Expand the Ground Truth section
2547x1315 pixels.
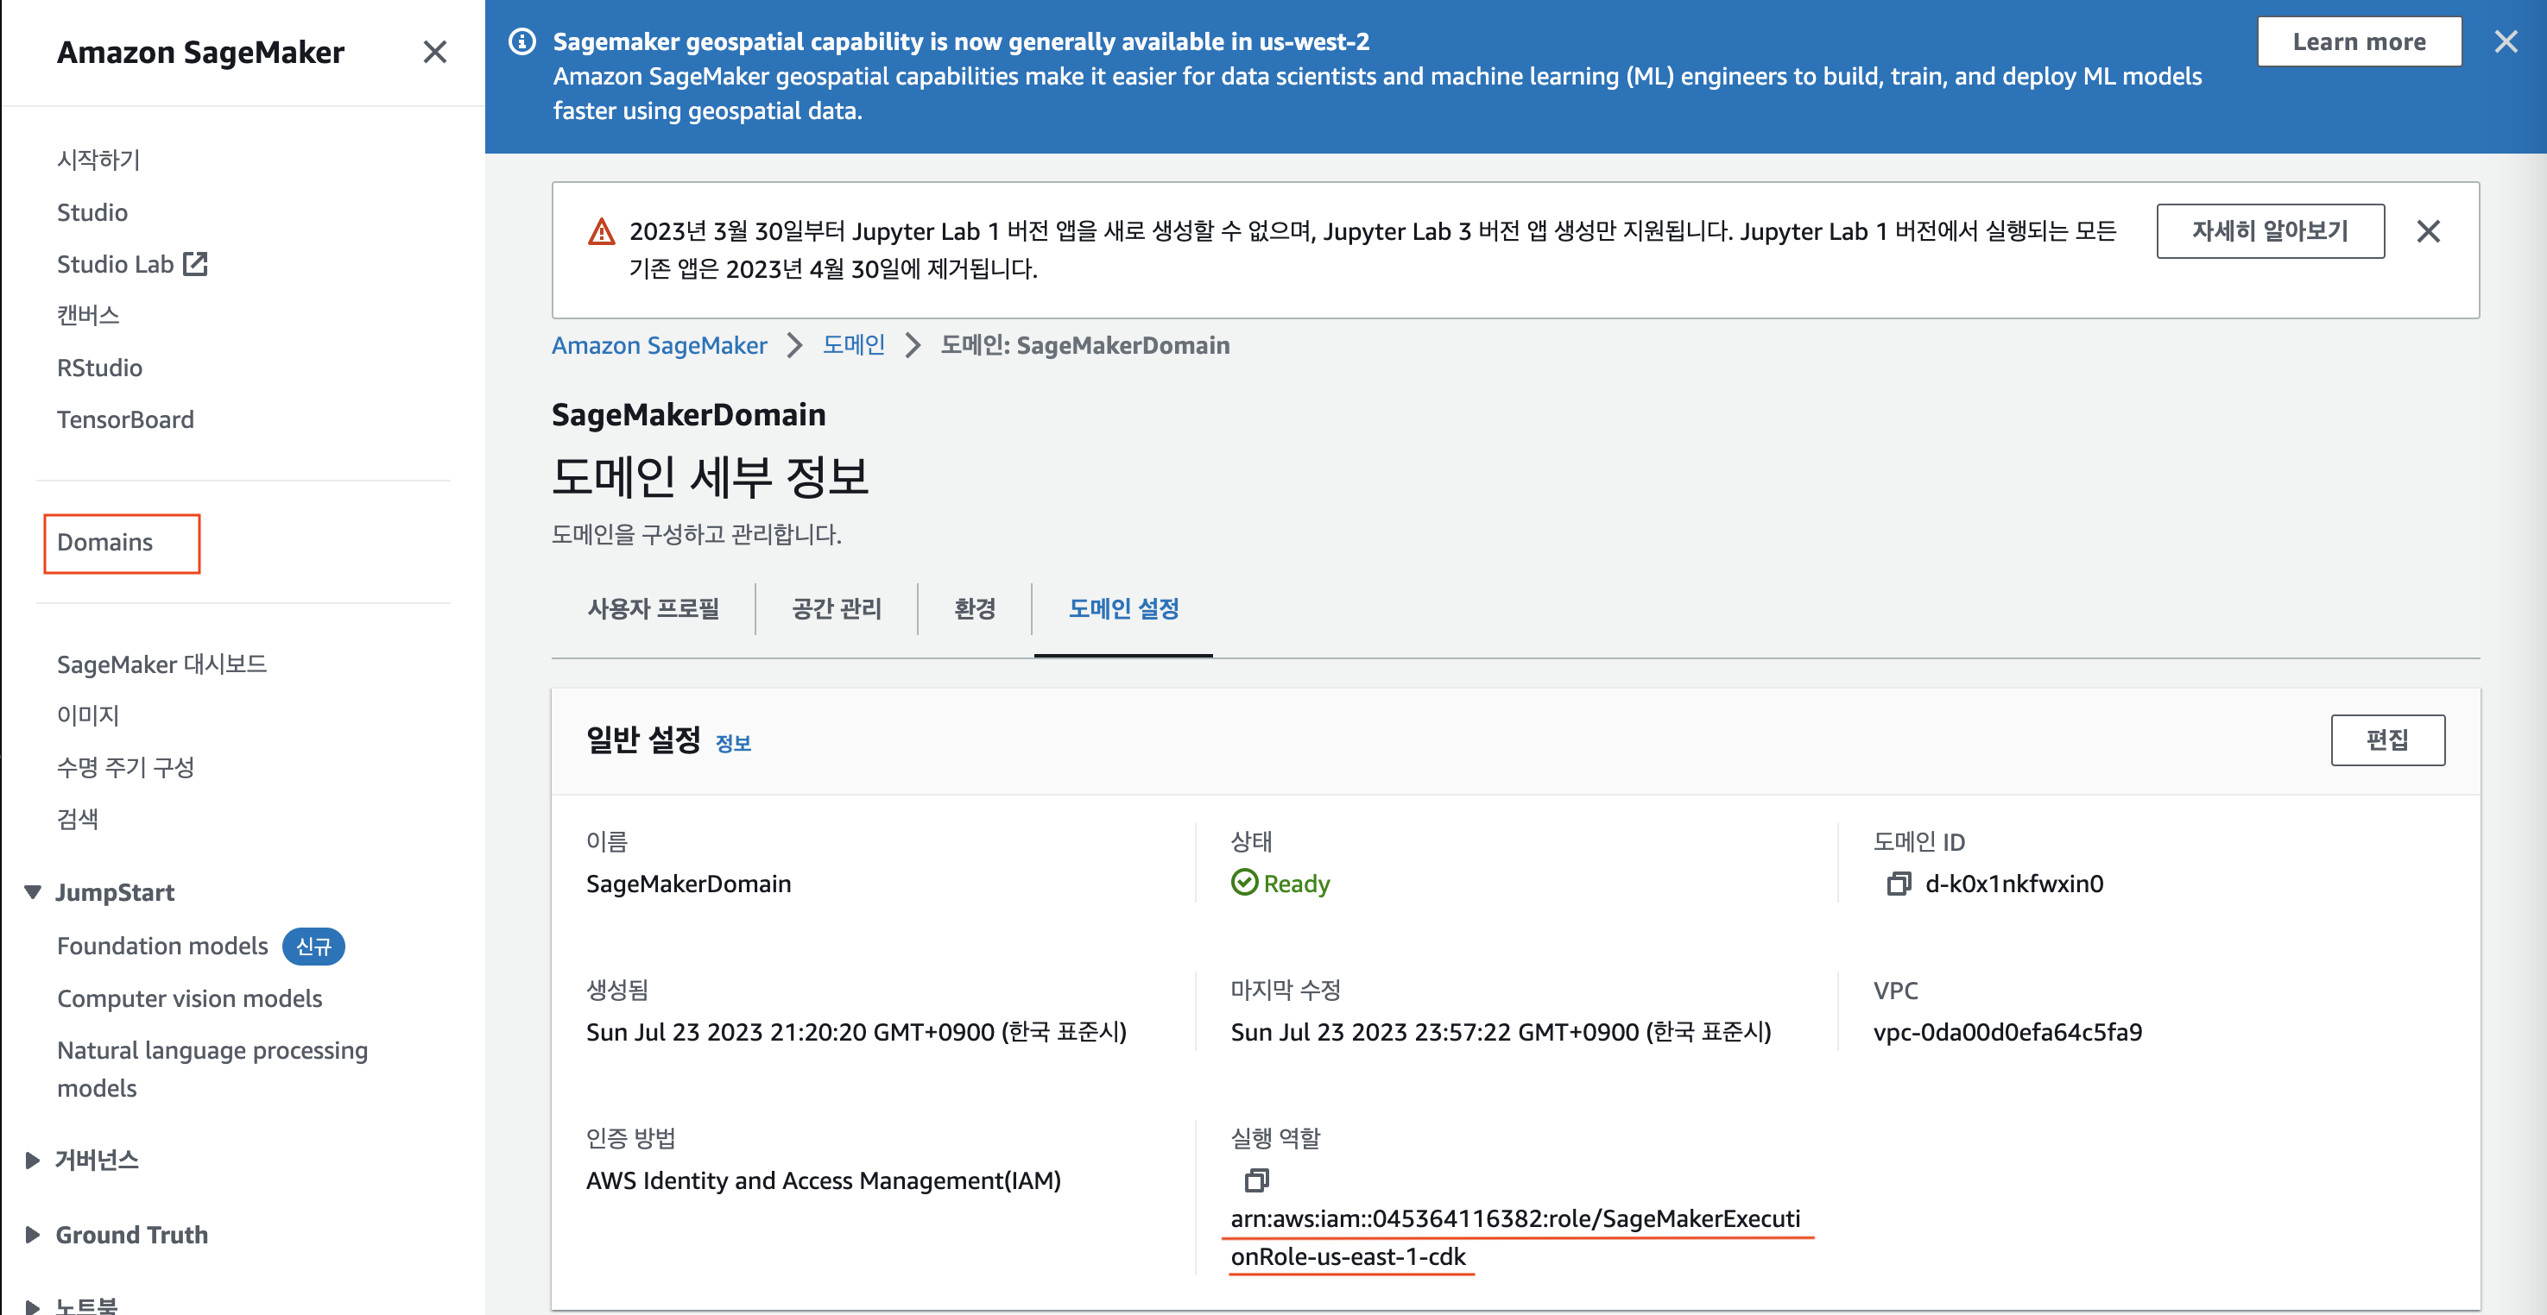[33, 1234]
